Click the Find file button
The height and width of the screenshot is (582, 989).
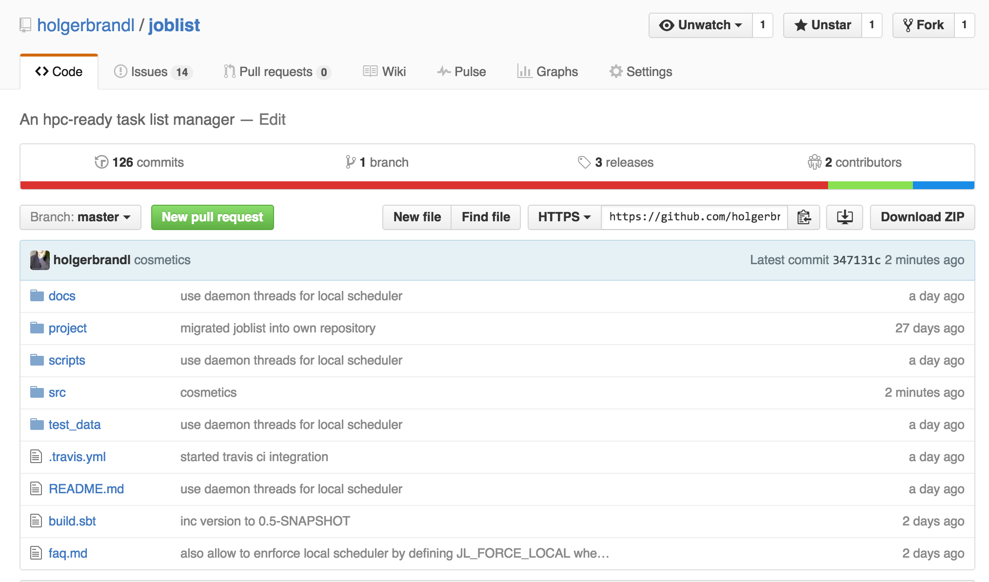click(486, 217)
